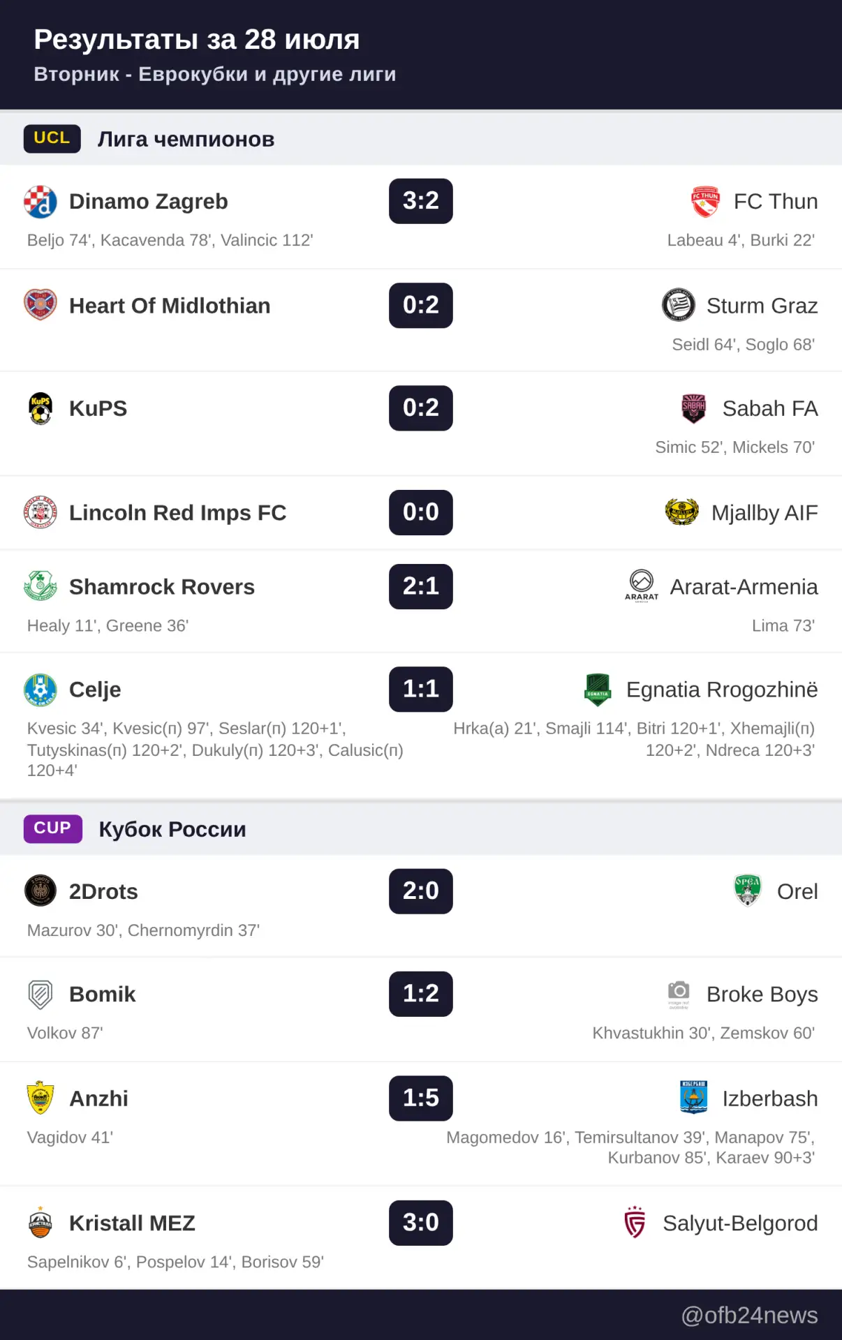
Task: Select the Anzhi yellow crest
Action: point(40,1099)
